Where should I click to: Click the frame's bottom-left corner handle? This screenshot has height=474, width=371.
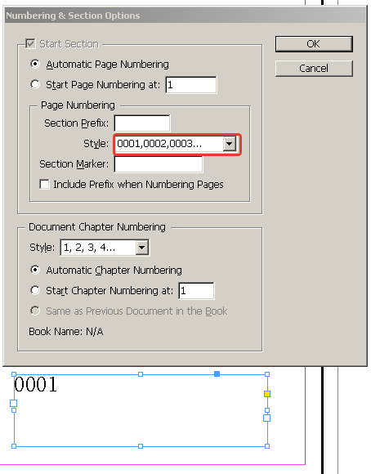14,446
